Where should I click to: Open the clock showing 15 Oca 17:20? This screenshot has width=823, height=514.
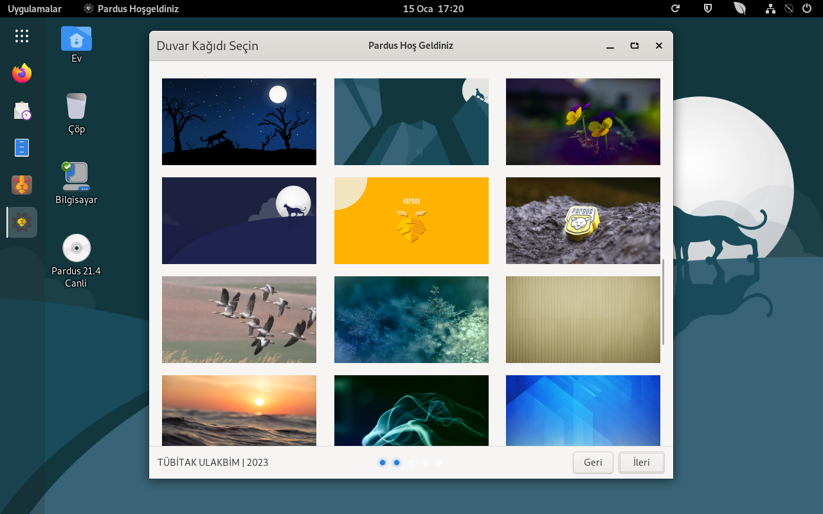point(433,8)
